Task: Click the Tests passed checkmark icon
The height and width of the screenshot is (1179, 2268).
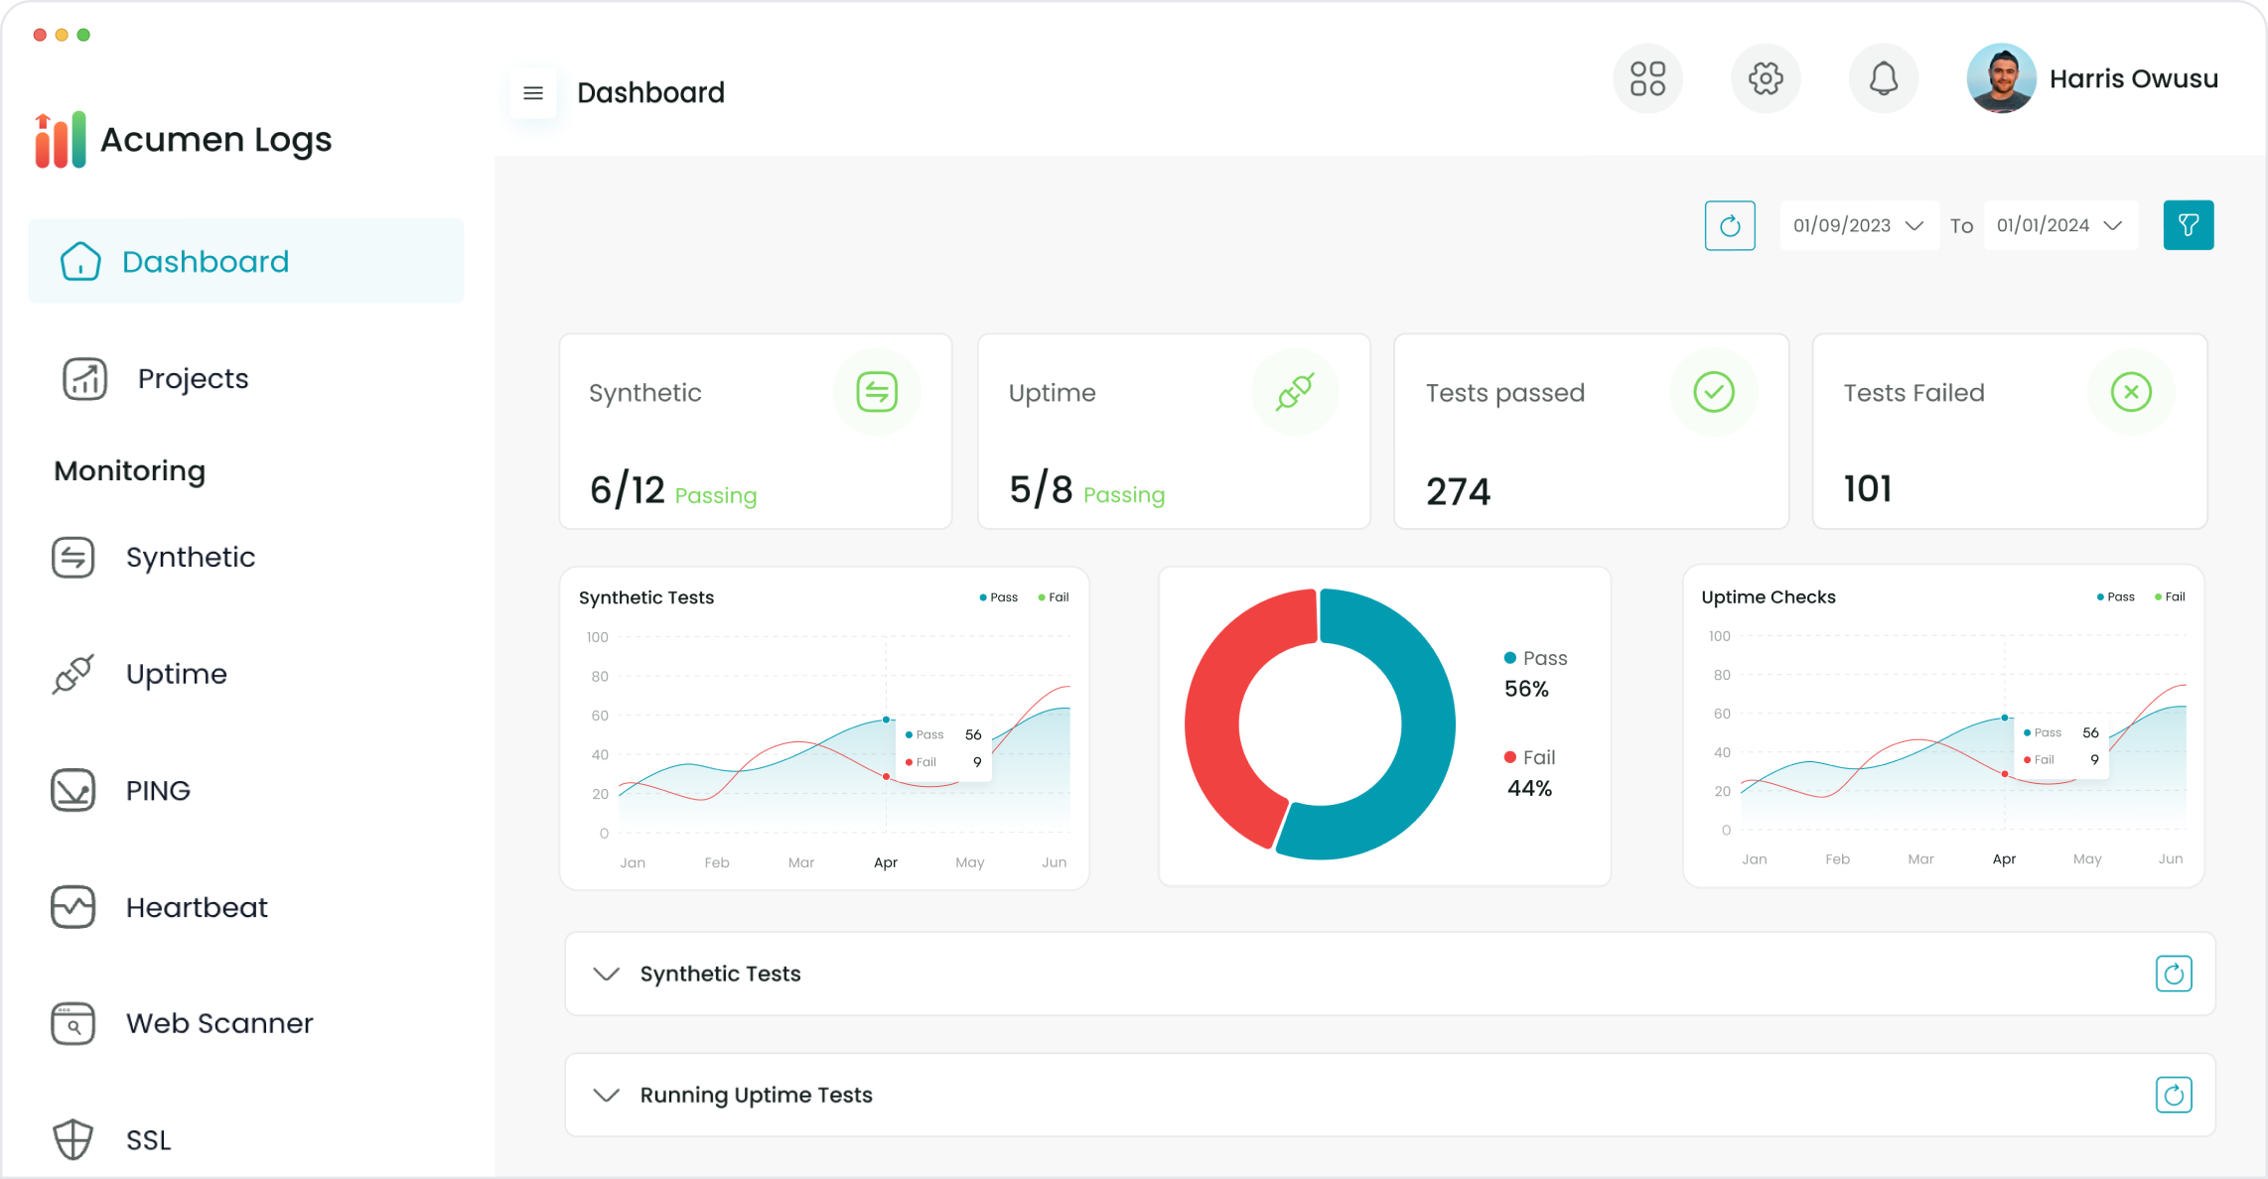Action: (x=1714, y=392)
